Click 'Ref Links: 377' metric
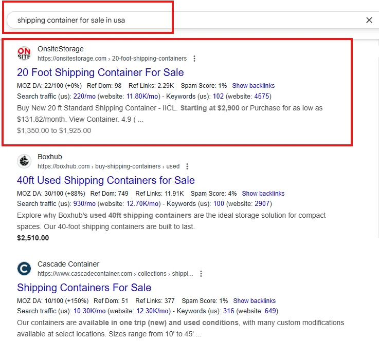This screenshot has width=379, height=341. pos(155,301)
